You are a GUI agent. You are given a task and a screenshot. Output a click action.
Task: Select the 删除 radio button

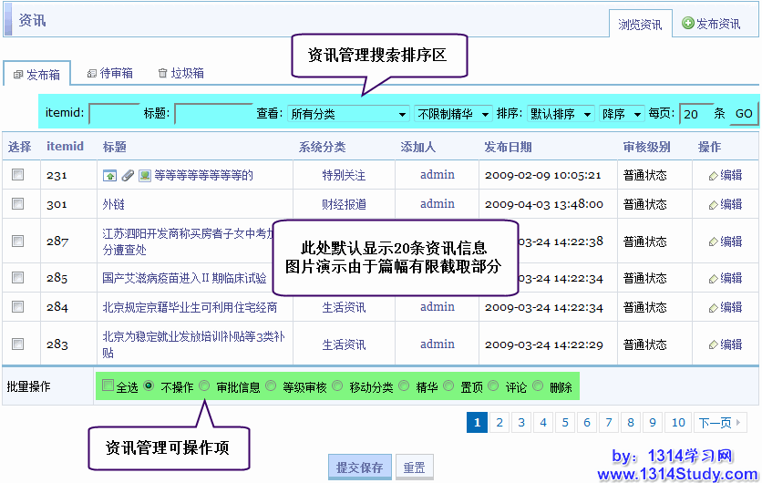(x=538, y=386)
